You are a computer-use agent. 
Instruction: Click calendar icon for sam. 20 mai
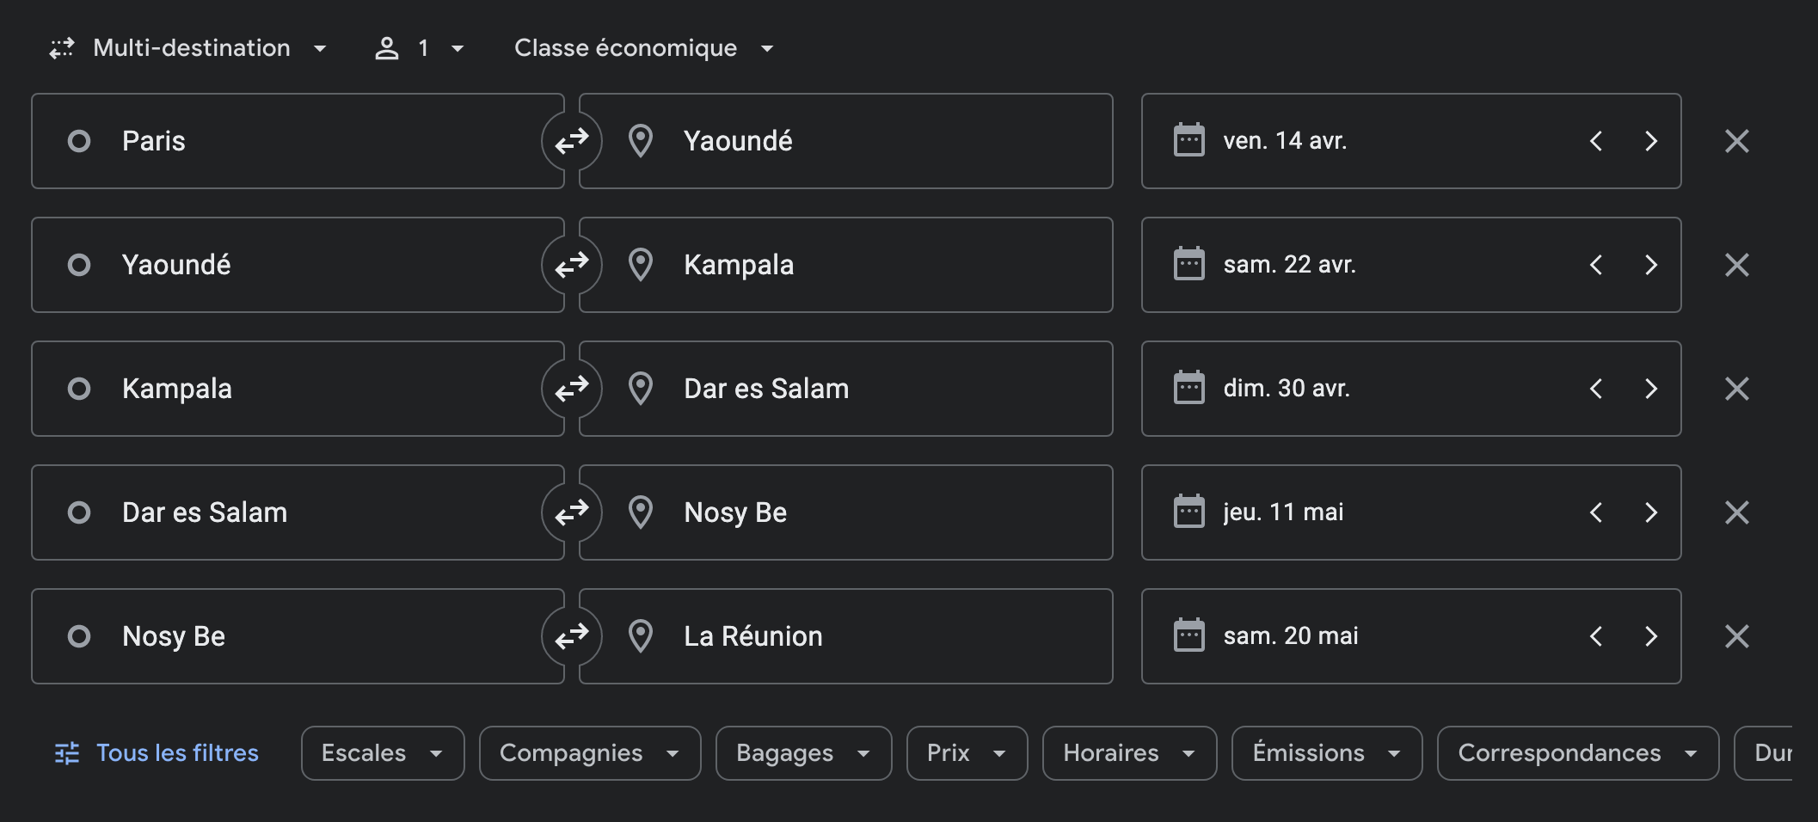click(x=1189, y=635)
